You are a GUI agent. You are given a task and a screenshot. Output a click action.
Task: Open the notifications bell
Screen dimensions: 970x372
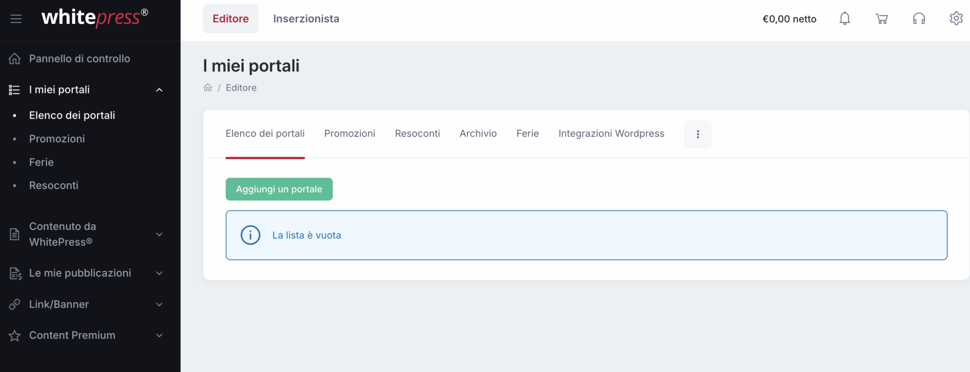click(x=845, y=19)
